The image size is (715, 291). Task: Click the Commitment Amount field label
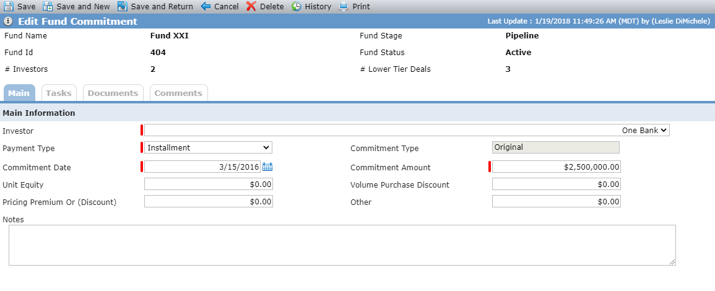391,167
